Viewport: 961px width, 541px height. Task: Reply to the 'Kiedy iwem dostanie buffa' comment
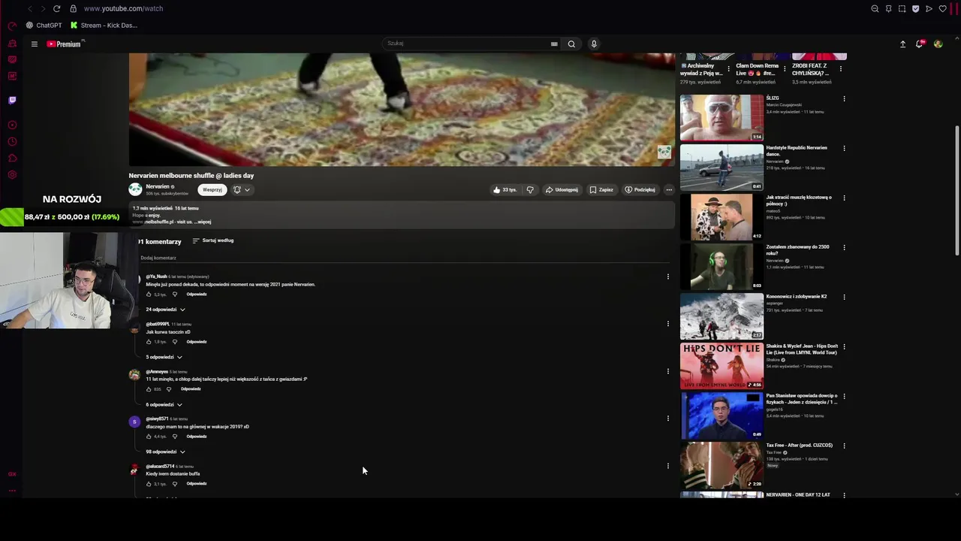tap(197, 484)
